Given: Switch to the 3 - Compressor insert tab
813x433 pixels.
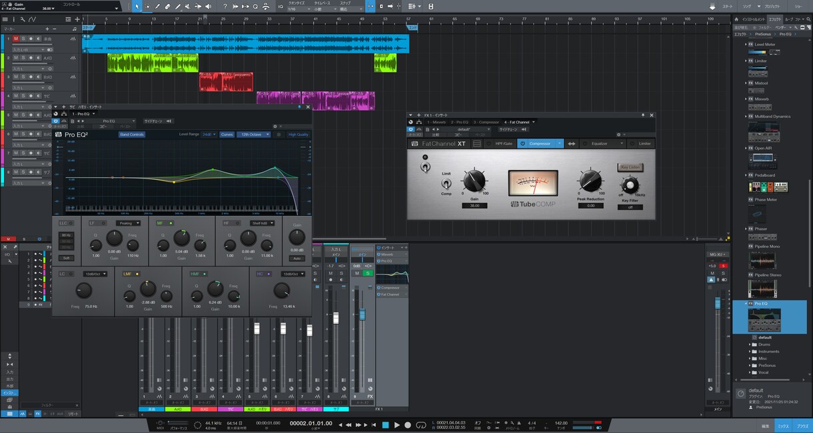Looking at the screenshot, I should pyautogui.click(x=486, y=122).
